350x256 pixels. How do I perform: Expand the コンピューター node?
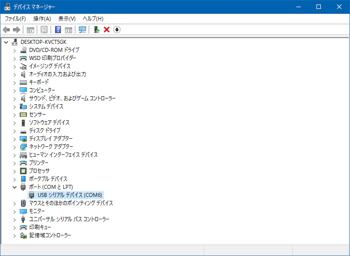(x=15, y=91)
